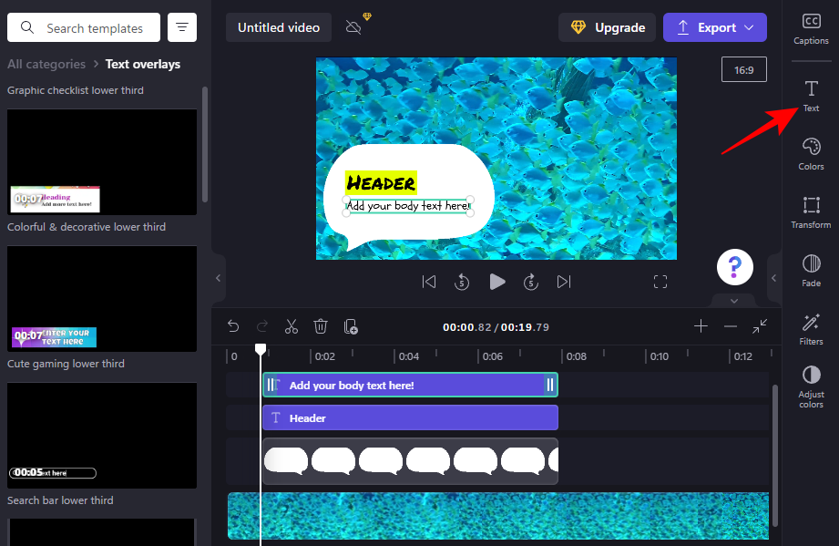Play the video preview
The height and width of the screenshot is (546, 839).
pyautogui.click(x=496, y=282)
